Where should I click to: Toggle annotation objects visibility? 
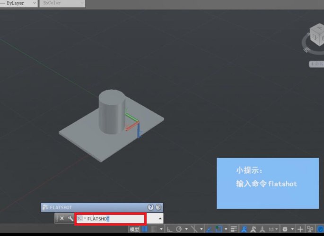point(245,229)
